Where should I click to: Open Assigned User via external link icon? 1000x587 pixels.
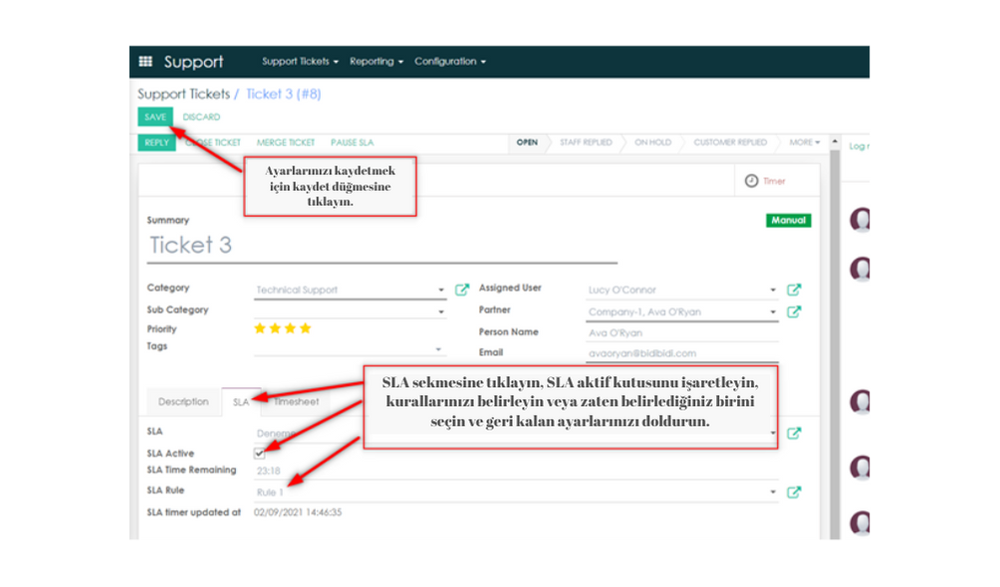click(794, 290)
